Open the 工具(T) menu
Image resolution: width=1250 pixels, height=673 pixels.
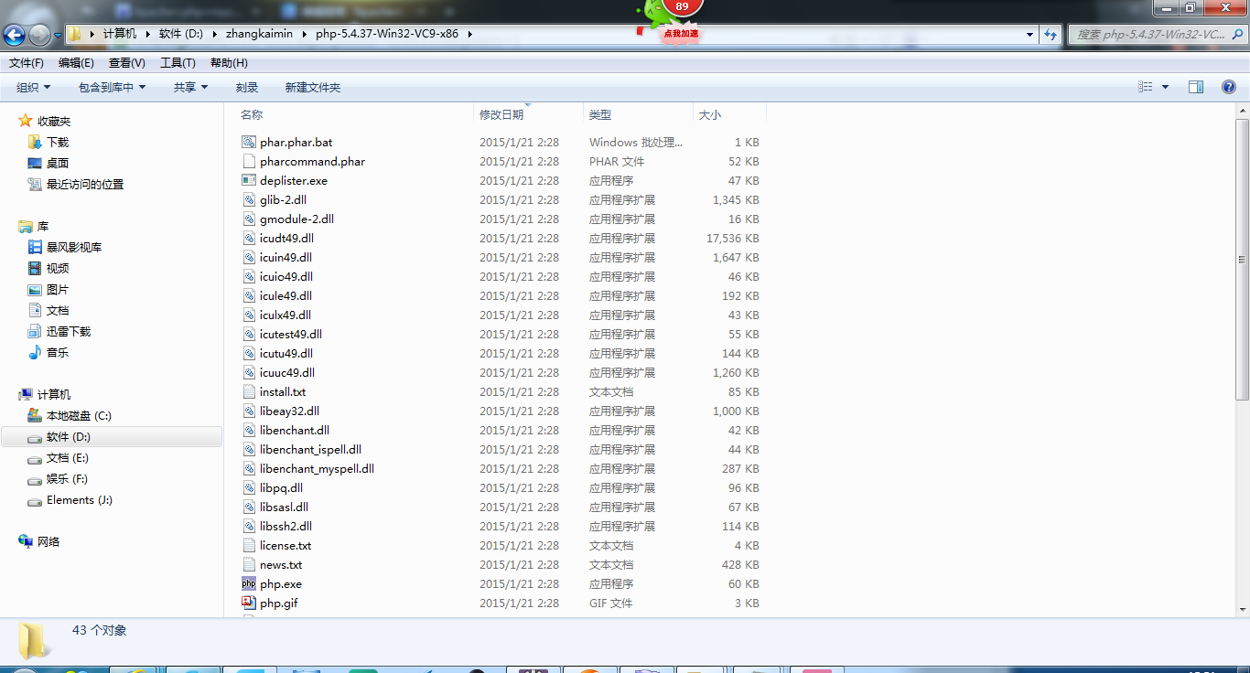[x=178, y=63]
